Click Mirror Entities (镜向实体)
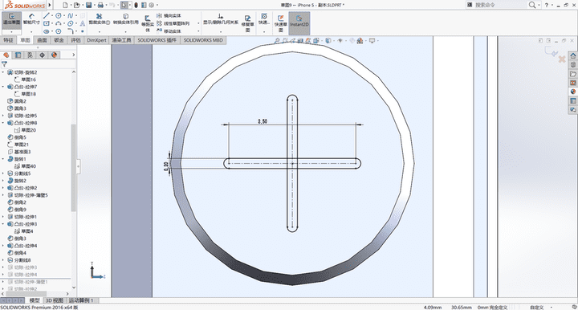The height and width of the screenshot is (310, 578). 169,15
